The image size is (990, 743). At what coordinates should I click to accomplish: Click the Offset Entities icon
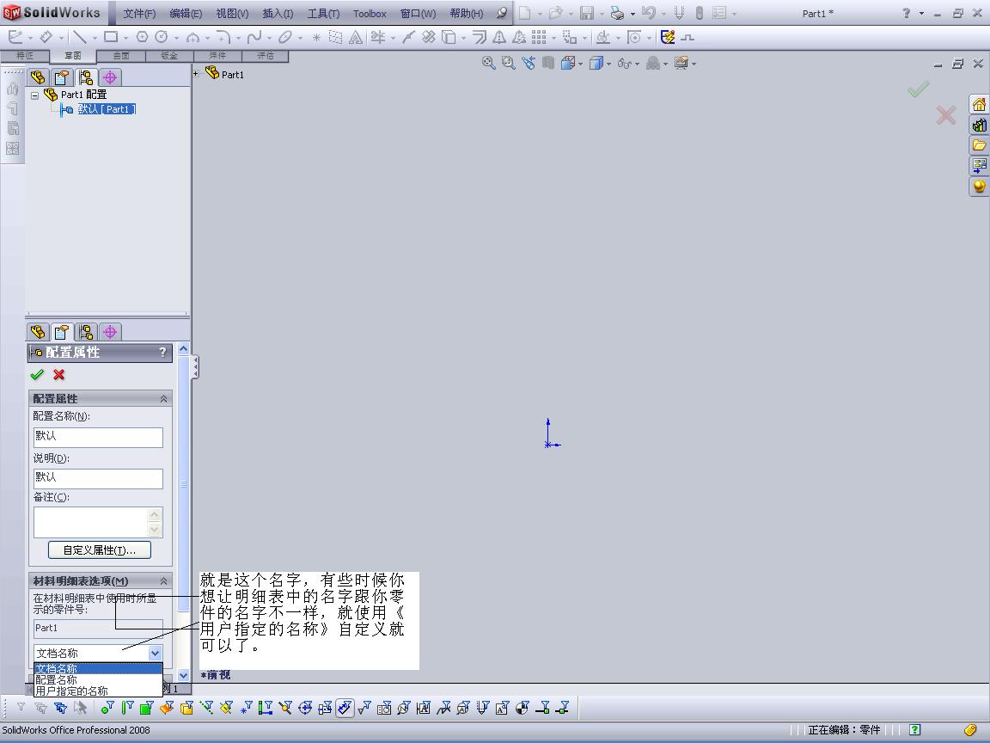(x=480, y=37)
